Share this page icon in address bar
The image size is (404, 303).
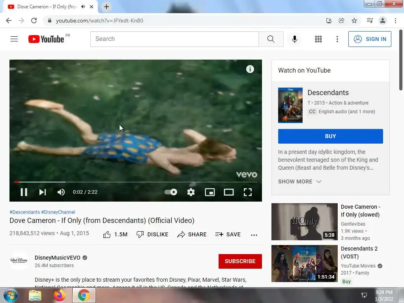click(x=341, y=21)
